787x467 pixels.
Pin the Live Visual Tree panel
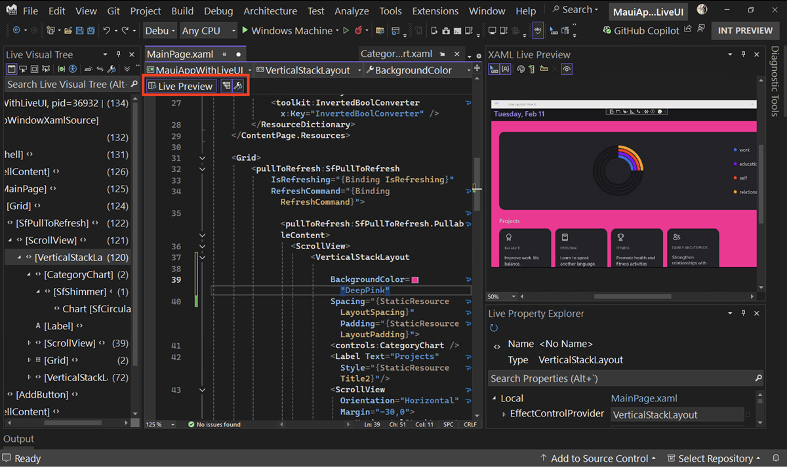(119, 54)
